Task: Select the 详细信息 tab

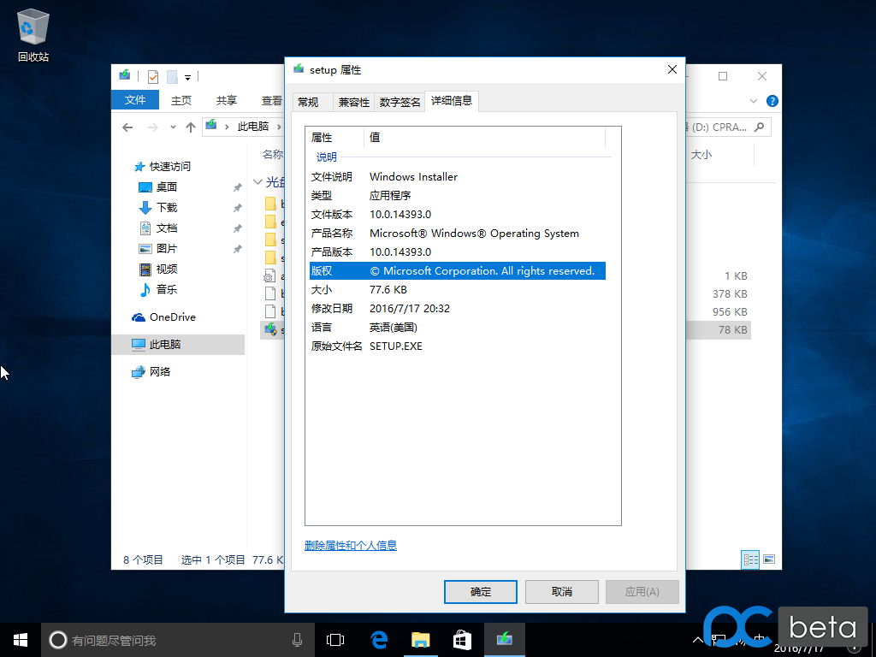Action: [452, 101]
